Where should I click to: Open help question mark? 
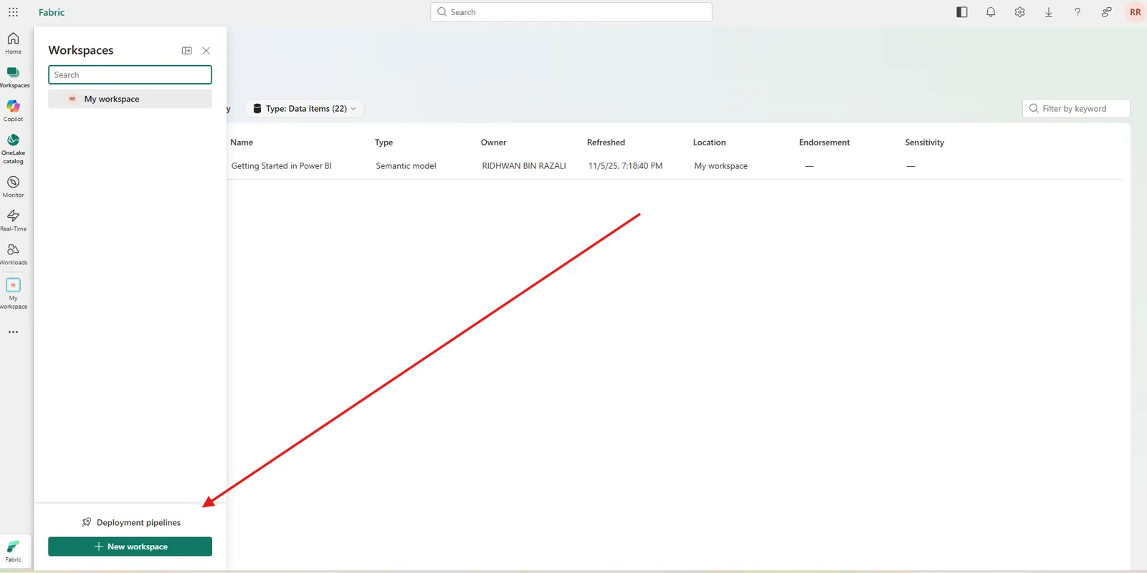[x=1077, y=12]
